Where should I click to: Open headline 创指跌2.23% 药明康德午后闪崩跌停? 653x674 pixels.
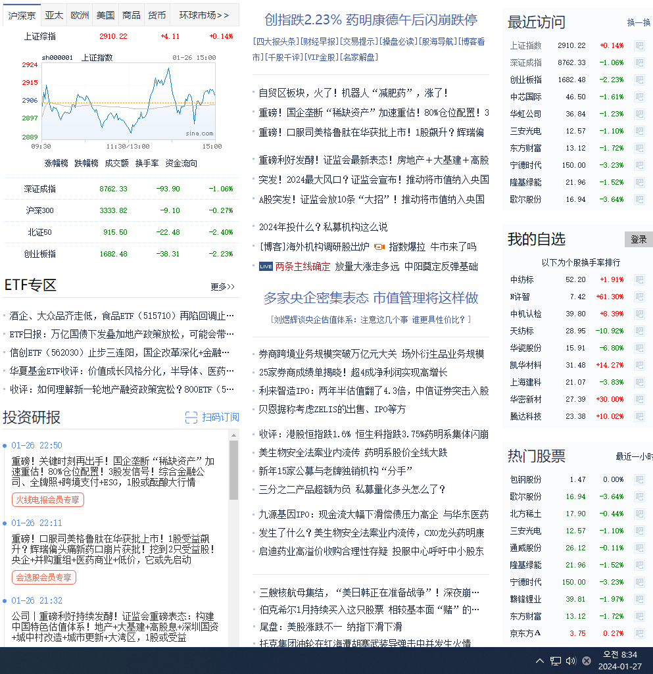tap(371, 20)
